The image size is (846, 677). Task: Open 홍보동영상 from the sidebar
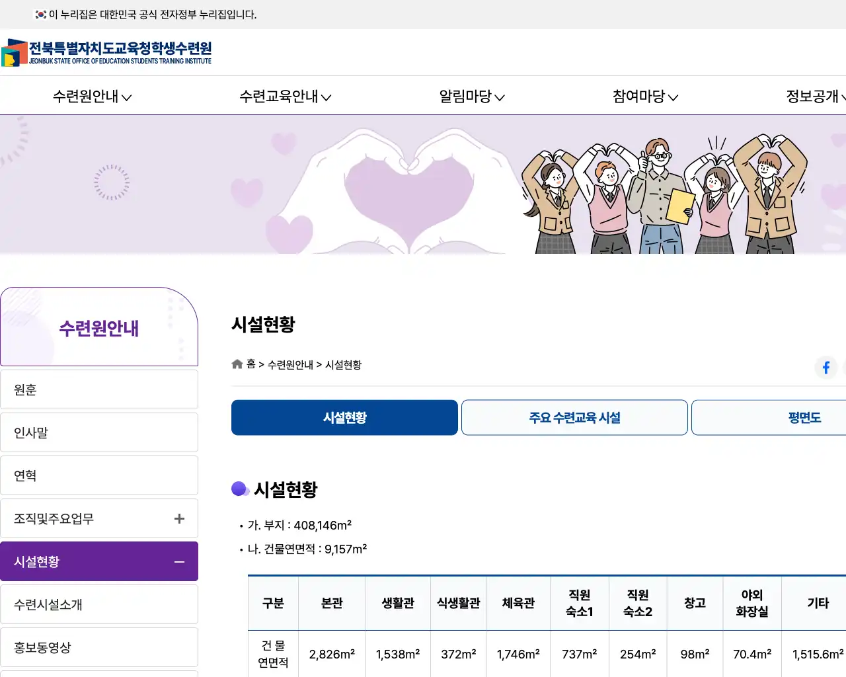point(99,647)
